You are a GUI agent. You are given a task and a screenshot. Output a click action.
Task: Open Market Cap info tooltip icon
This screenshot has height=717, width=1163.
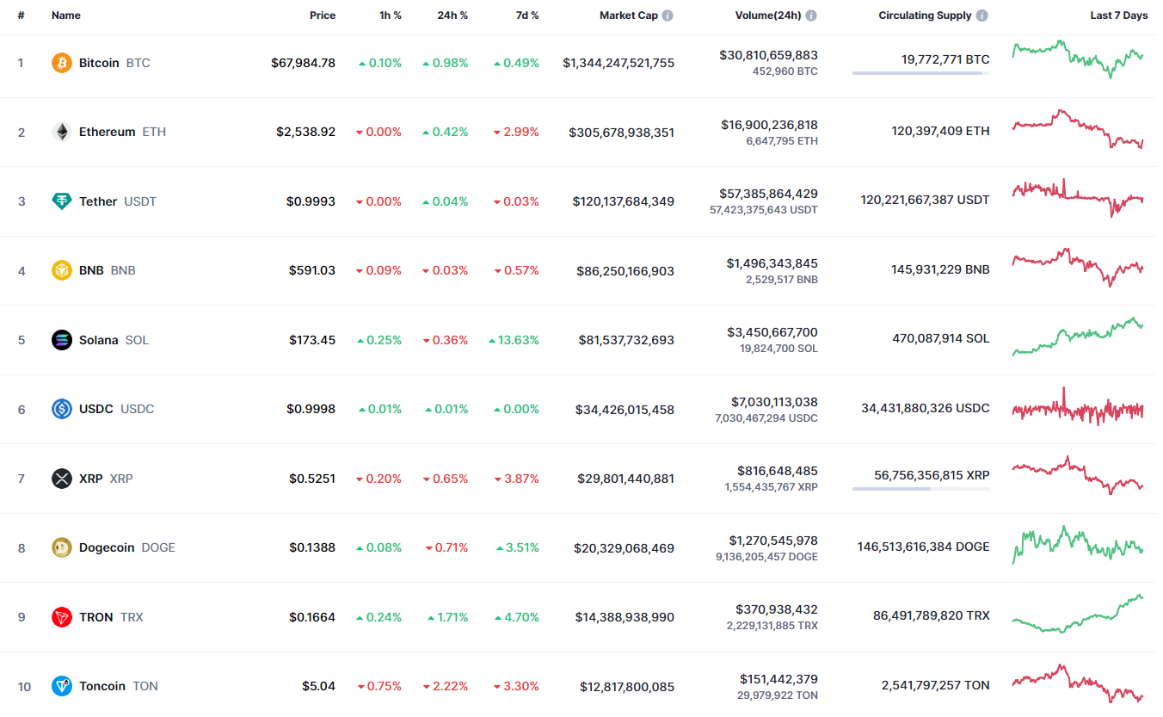coord(668,15)
